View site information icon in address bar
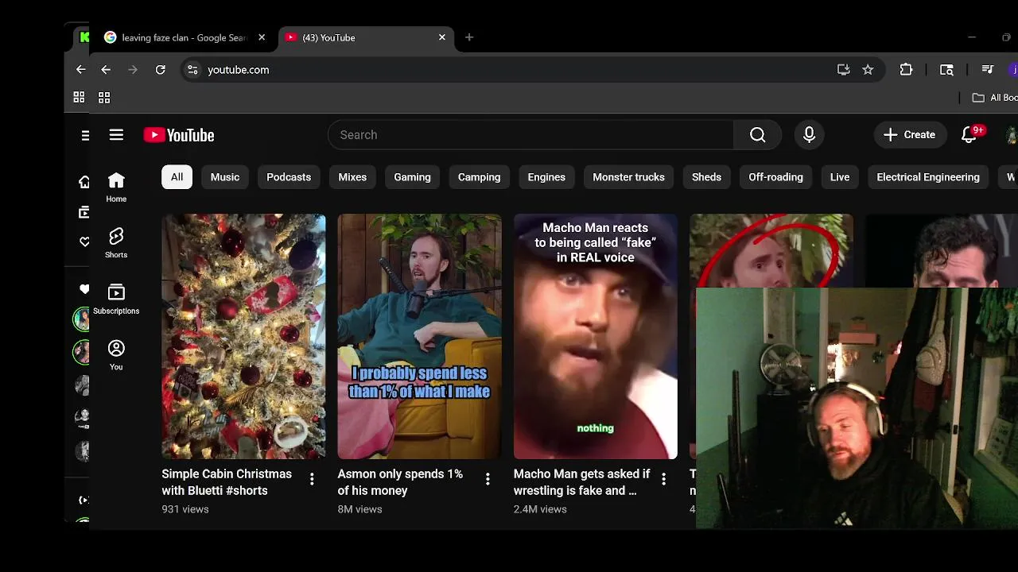Viewport: 1018px width, 572px height. click(192, 70)
